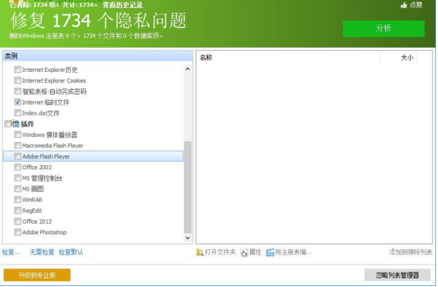Check Windows 媒体播放器 checkbox
Image resolution: width=438 pixels, height=287 pixels.
pyautogui.click(x=18, y=135)
